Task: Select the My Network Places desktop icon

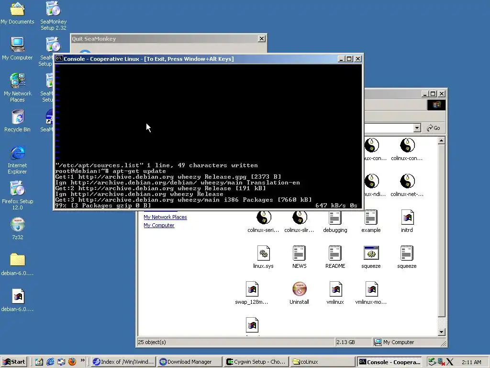Action: pos(17,88)
